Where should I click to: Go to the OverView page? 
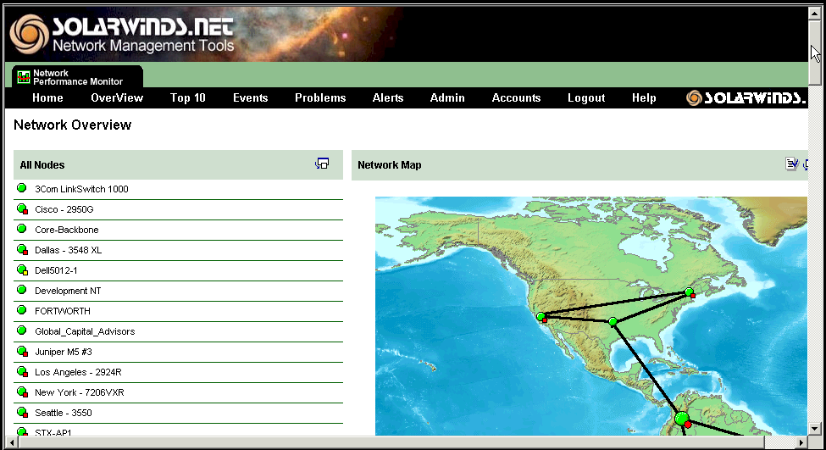point(117,98)
